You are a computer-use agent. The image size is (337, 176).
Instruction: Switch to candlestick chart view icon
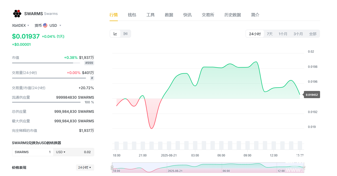[x=126, y=34]
